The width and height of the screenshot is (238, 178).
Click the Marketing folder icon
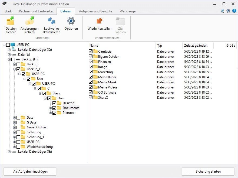pos(95,72)
